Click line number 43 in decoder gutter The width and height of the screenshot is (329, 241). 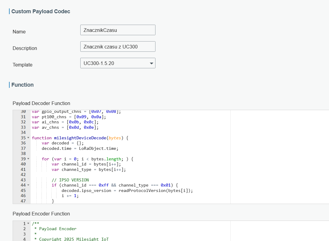click(23, 180)
